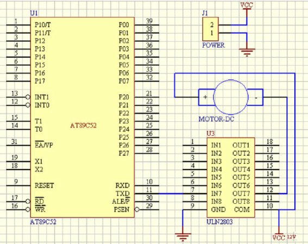Click the COM pin of ULN2803
The height and width of the screenshot is (244, 308).
coord(242,210)
